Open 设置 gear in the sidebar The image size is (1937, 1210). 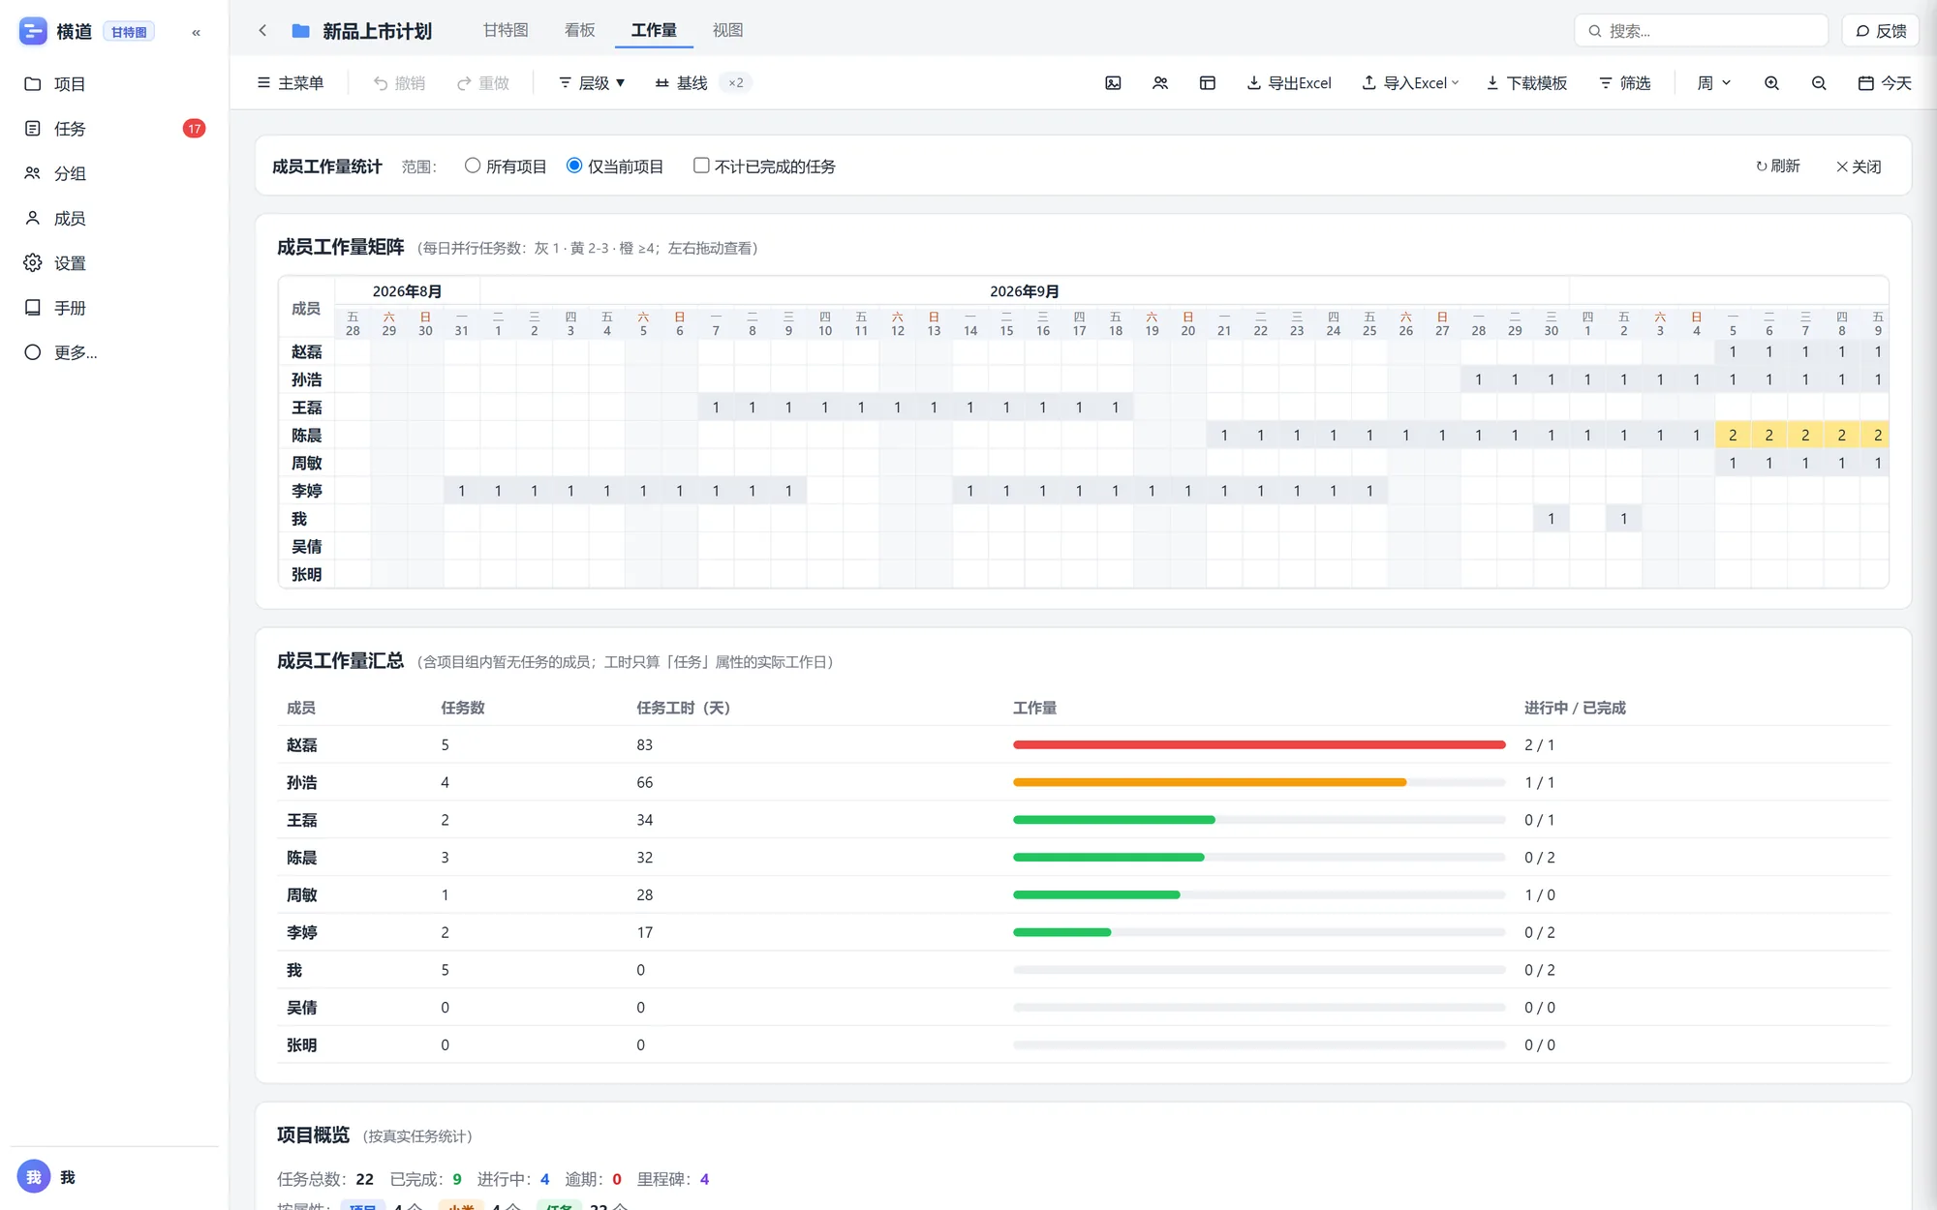point(114,263)
